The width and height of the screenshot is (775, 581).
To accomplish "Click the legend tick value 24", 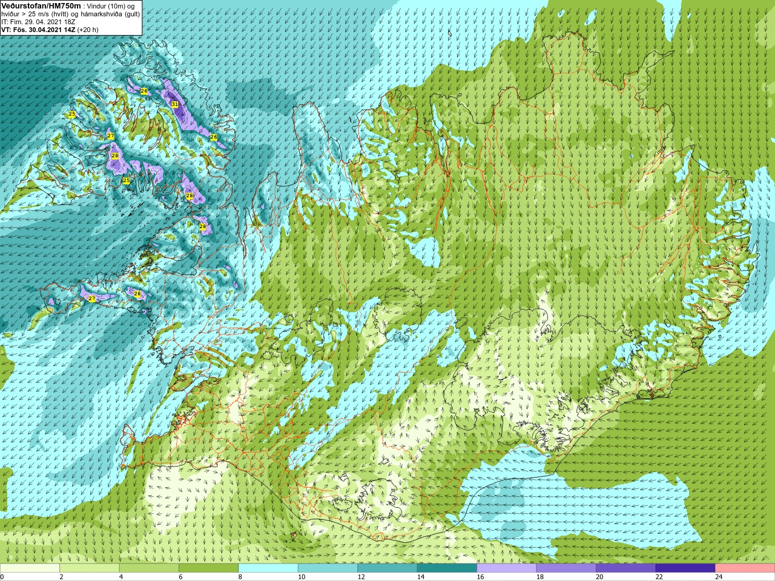I will coord(719,577).
